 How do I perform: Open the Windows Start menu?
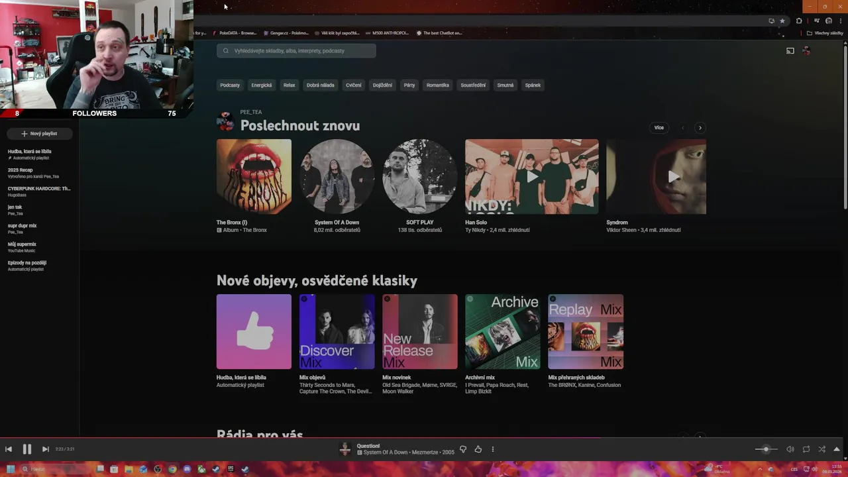click(10, 469)
